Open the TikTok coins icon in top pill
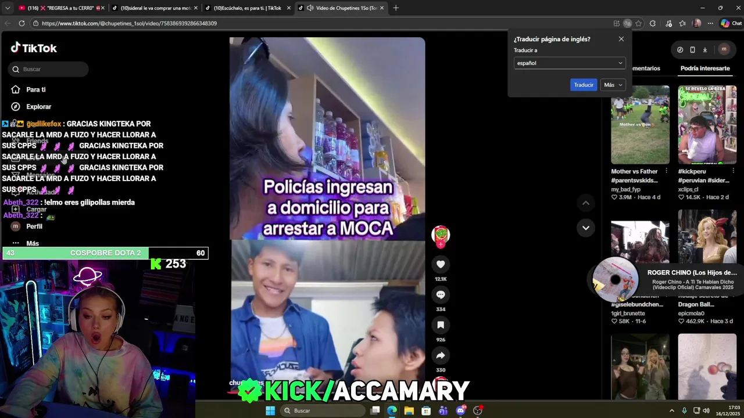 [x=680, y=49]
